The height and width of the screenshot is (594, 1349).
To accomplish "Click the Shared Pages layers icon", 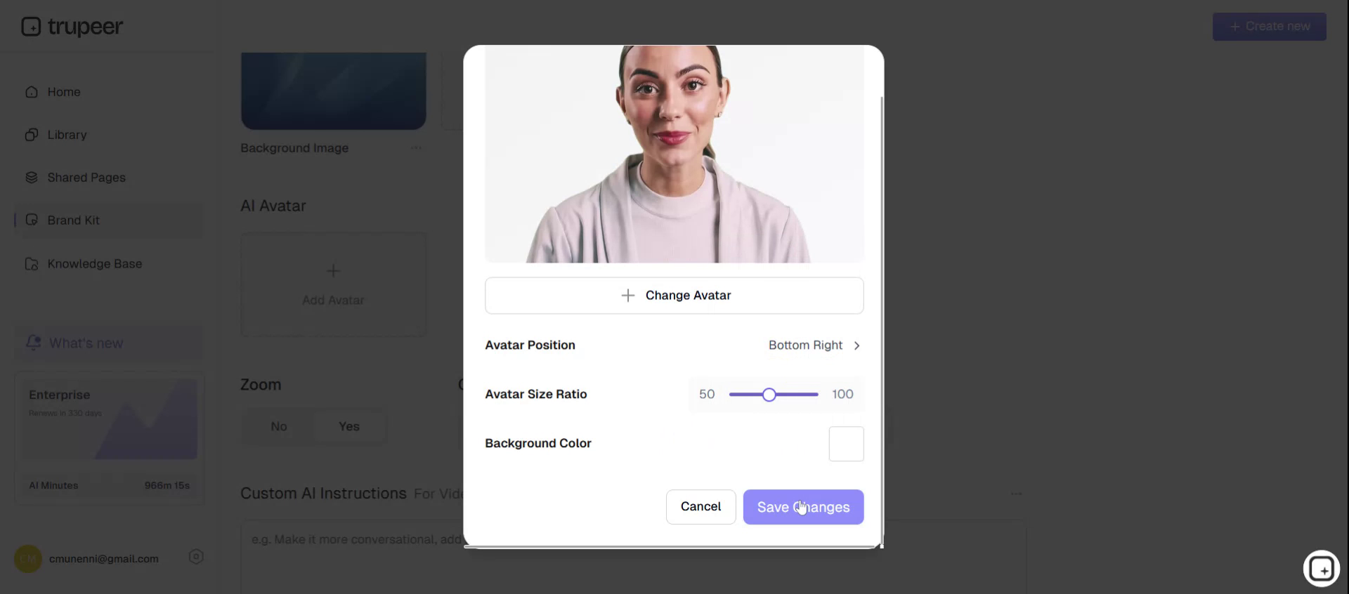I will click(32, 178).
